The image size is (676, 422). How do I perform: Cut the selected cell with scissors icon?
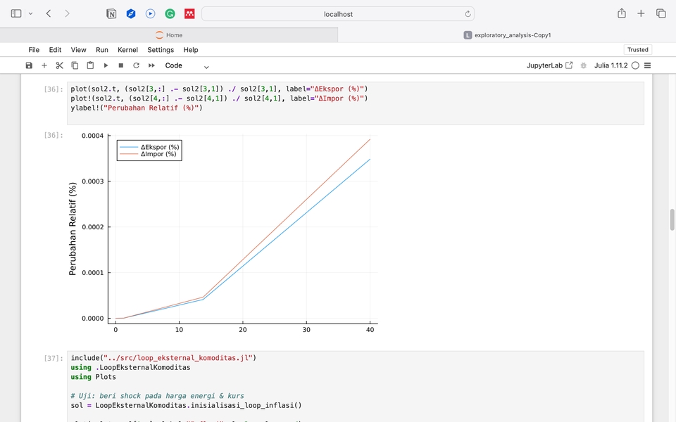[x=59, y=65]
